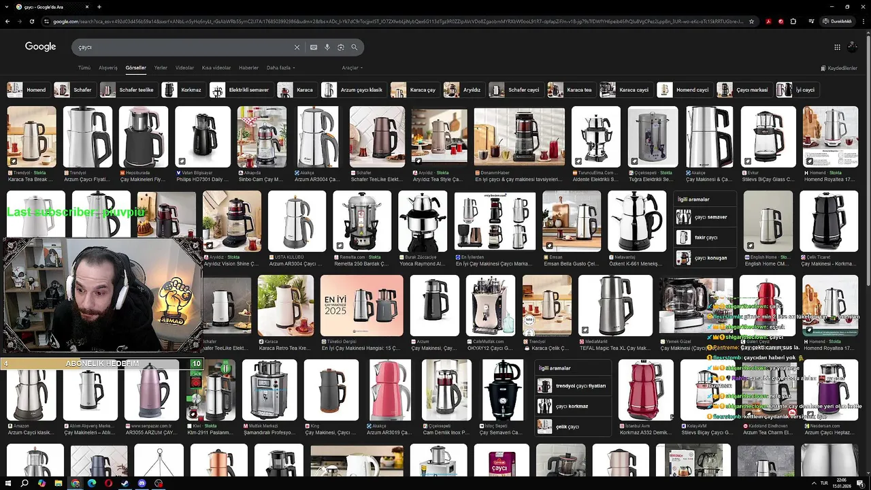Filter by the Karaca tea chip
Screen dimensions: 871x490
click(570, 90)
